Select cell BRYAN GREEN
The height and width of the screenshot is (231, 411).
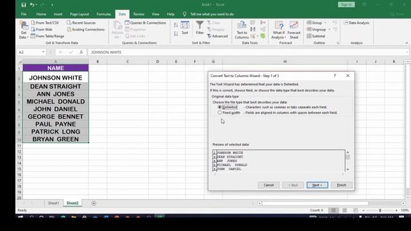point(56,139)
